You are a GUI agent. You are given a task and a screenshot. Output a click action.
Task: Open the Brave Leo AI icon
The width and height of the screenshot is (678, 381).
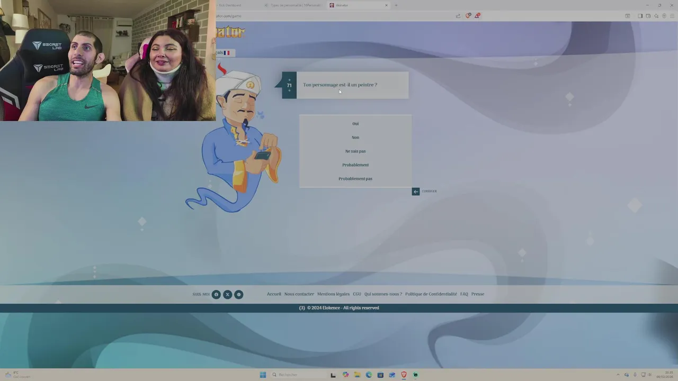click(x=656, y=16)
